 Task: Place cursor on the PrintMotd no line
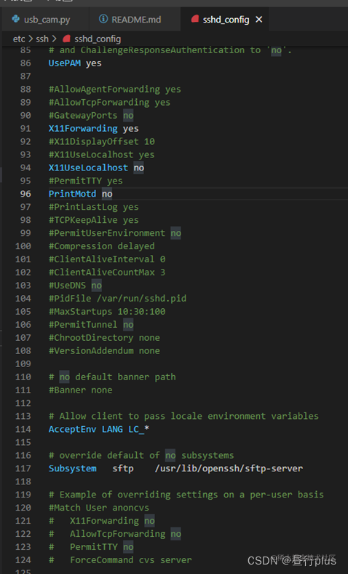(81, 194)
